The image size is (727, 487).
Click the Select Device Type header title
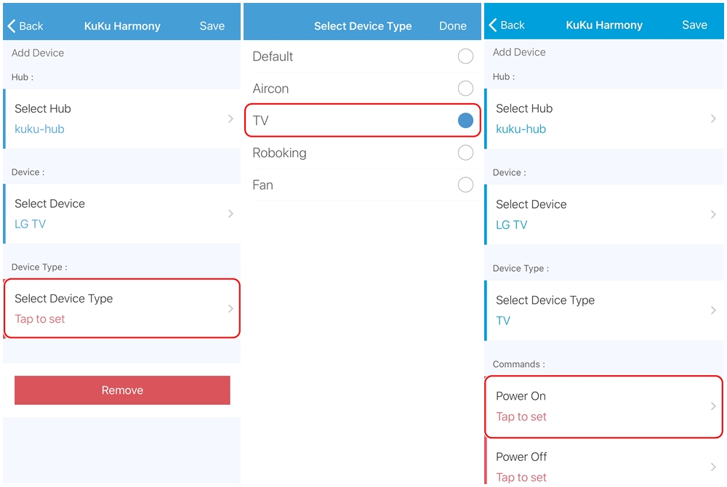point(363,26)
